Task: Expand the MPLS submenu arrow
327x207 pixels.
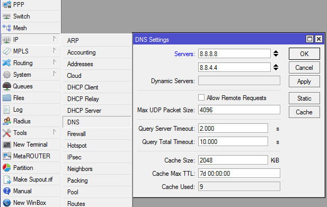Action: (55, 50)
